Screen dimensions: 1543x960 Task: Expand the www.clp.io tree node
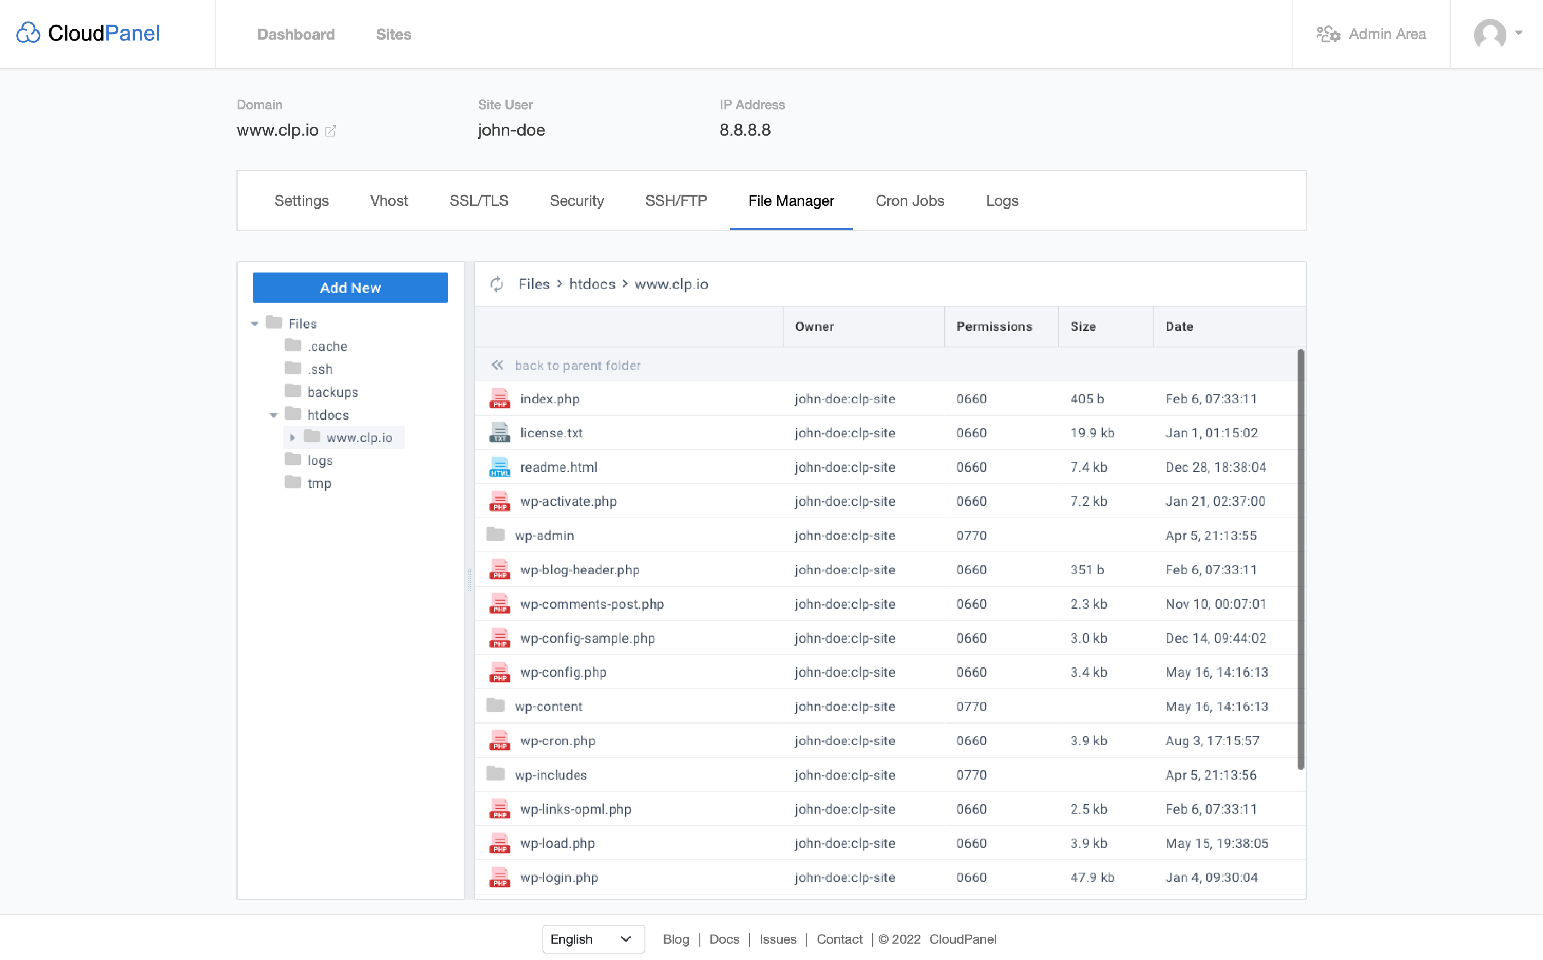click(293, 437)
